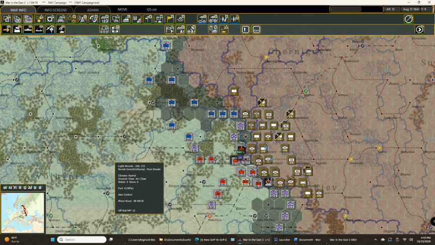Click the rotating arrows around square icon
Viewport: 435px width, 245px height.
pyautogui.click(x=93, y=19)
